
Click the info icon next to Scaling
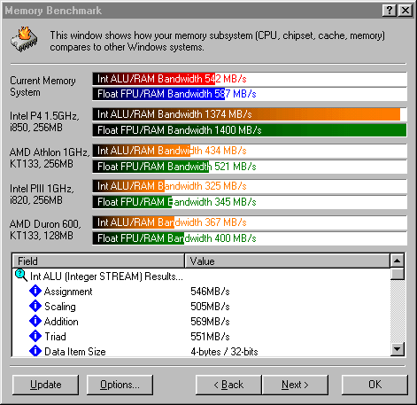pos(35,306)
